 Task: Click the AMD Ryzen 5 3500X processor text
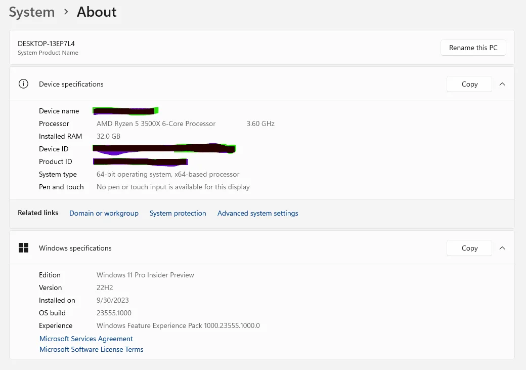click(x=156, y=124)
